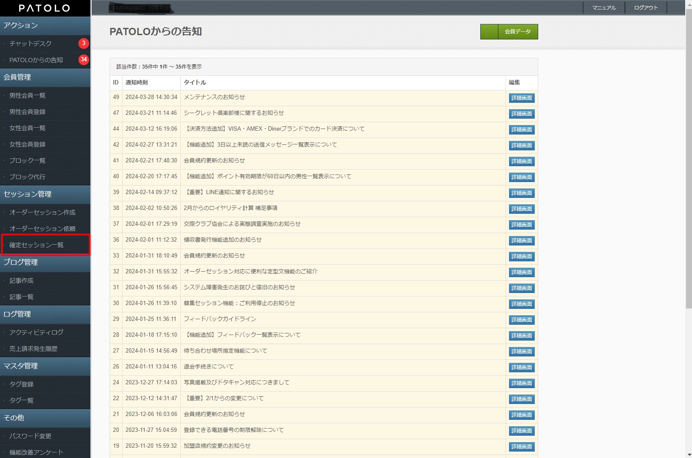Open 詳細画面 for 定型文機能のご紹介
Screen dimensions: 692x458
pyautogui.click(x=521, y=272)
